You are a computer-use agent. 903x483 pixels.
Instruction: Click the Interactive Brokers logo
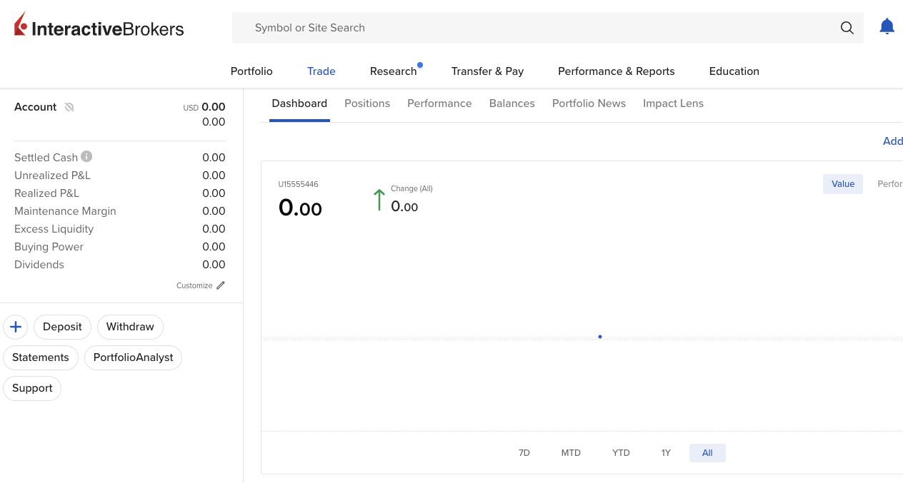[99, 27]
